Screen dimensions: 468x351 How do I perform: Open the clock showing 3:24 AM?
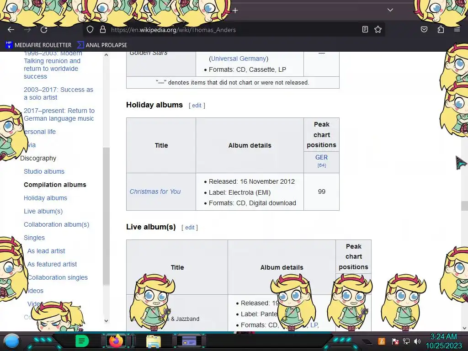[443, 341]
